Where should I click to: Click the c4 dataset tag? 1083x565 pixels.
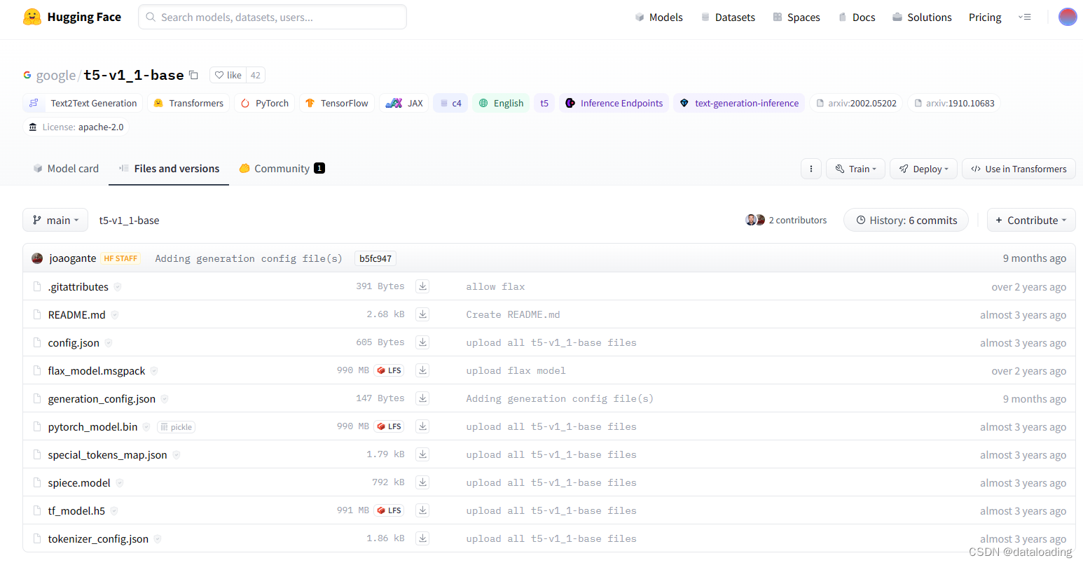(x=450, y=103)
